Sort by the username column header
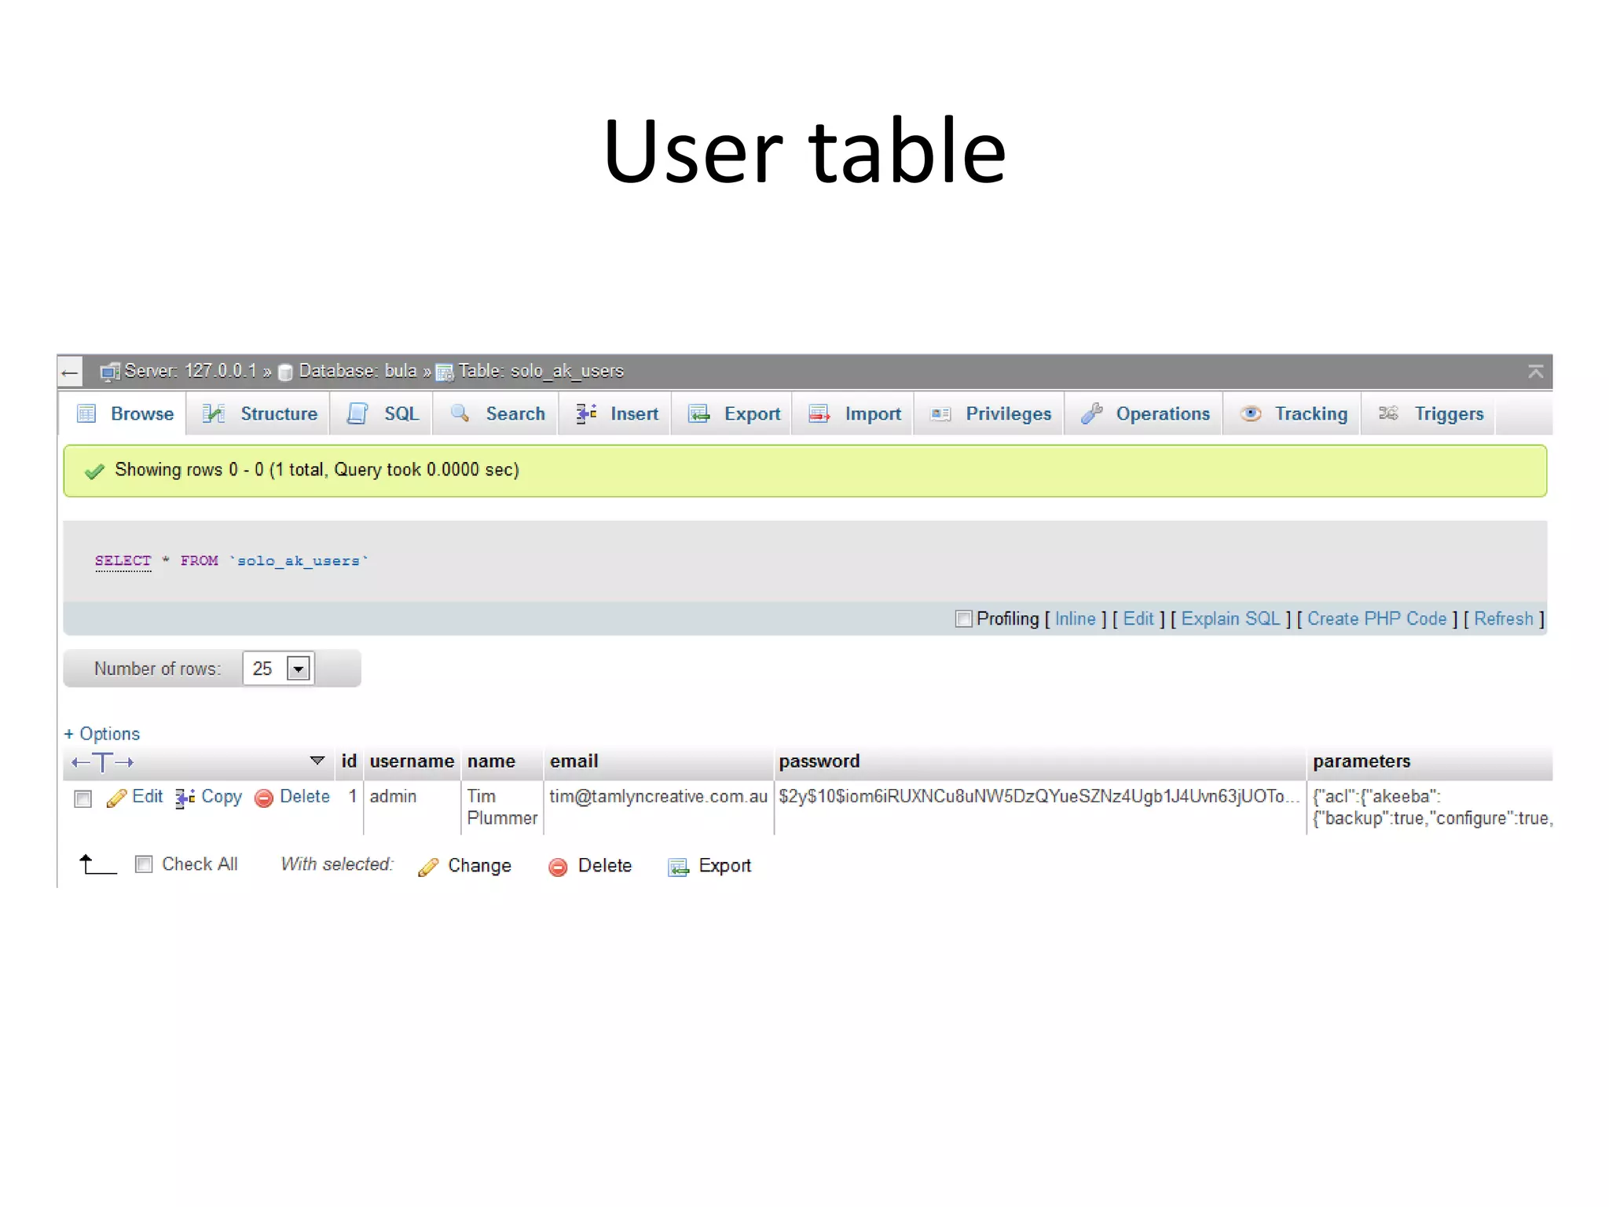The image size is (1609, 1207). tap(412, 761)
